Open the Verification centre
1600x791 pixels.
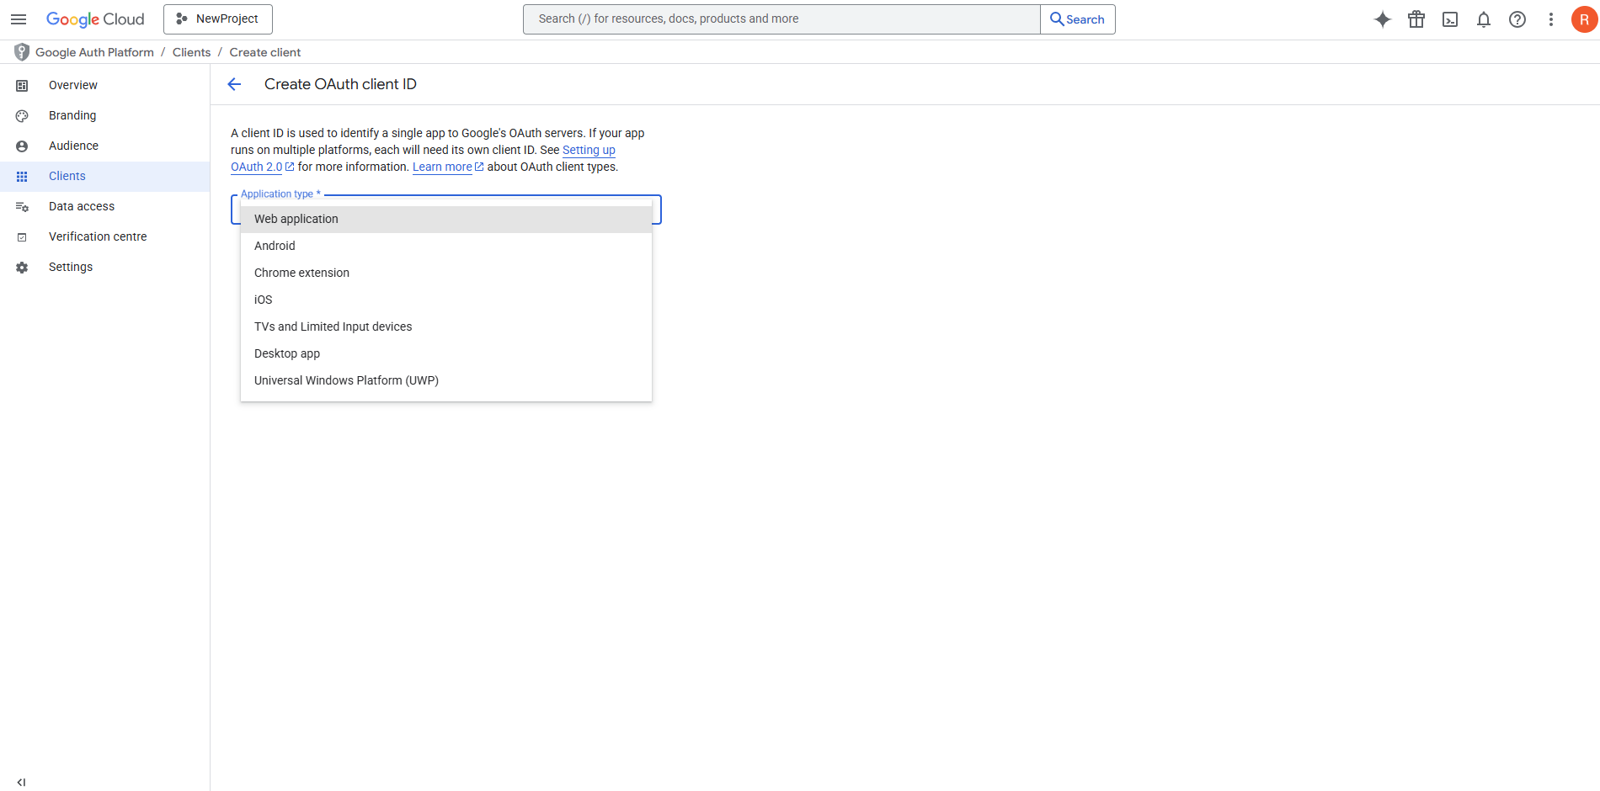click(x=98, y=236)
